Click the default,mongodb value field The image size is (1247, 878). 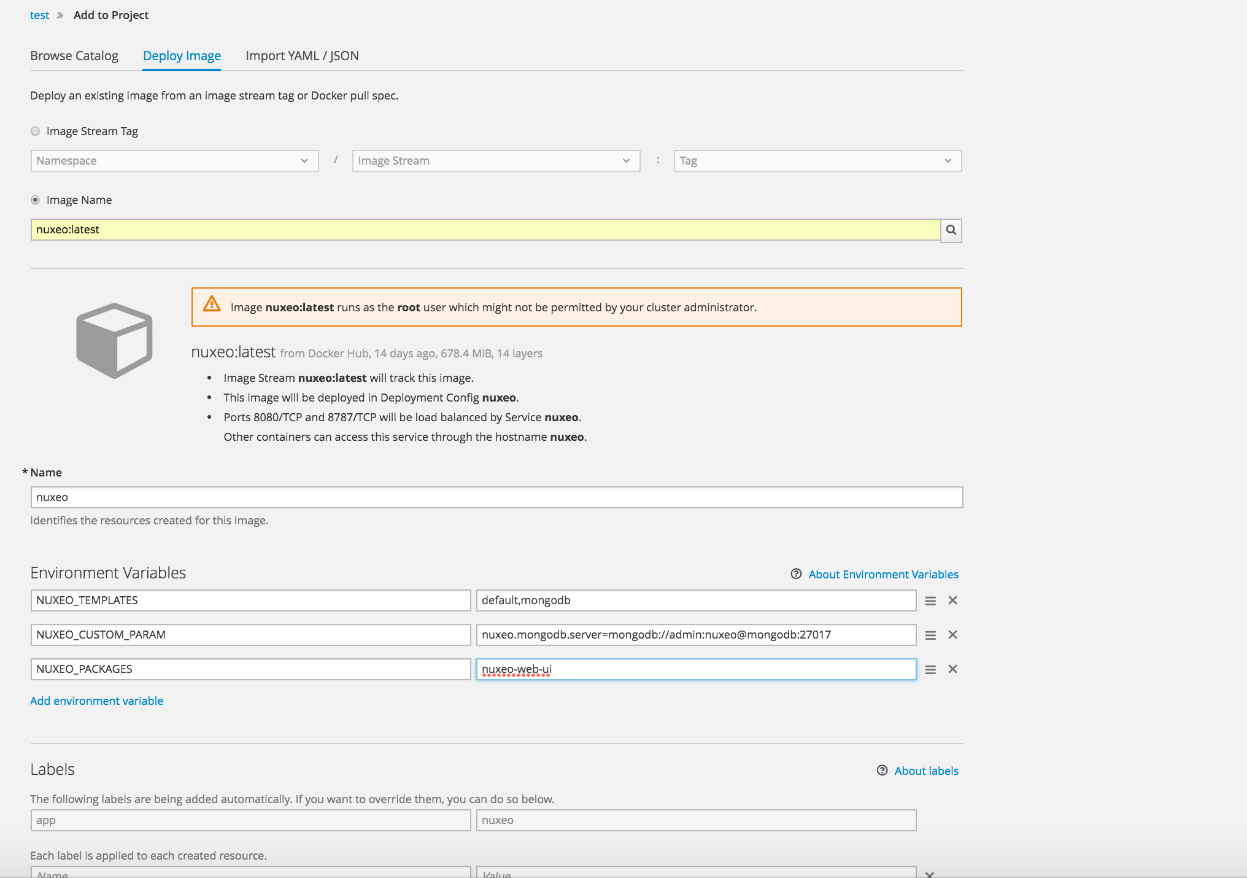pyautogui.click(x=696, y=600)
